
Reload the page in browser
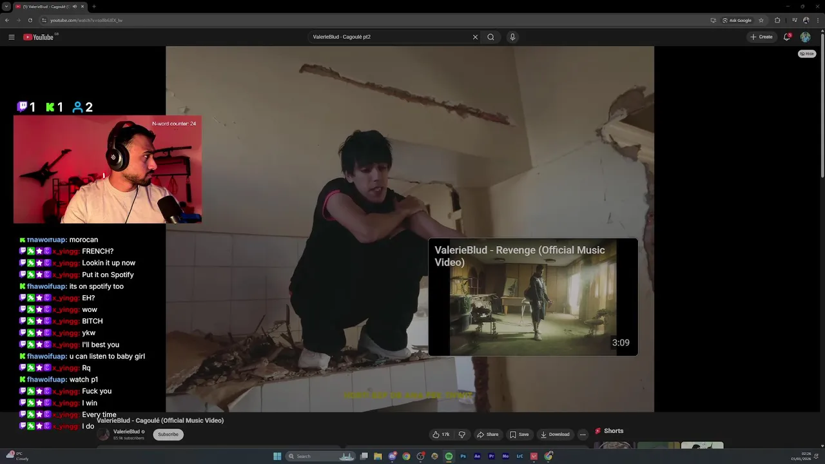click(x=30, y=20)
